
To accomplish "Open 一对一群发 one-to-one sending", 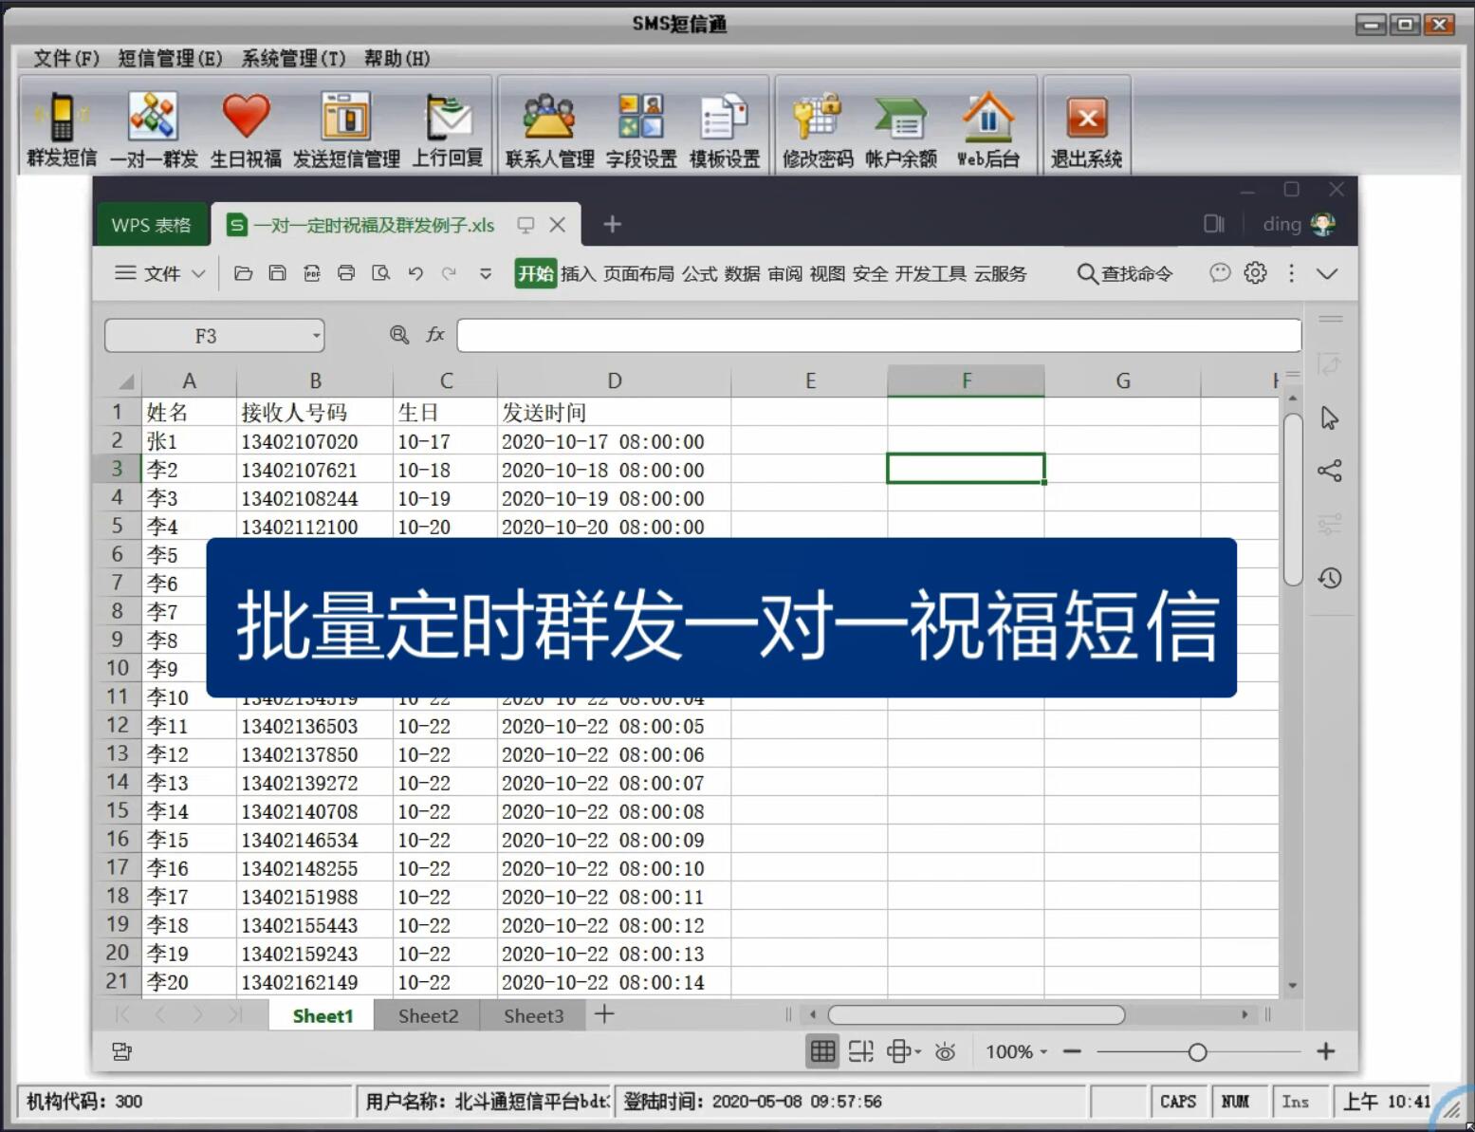I will tap(153, 128).
